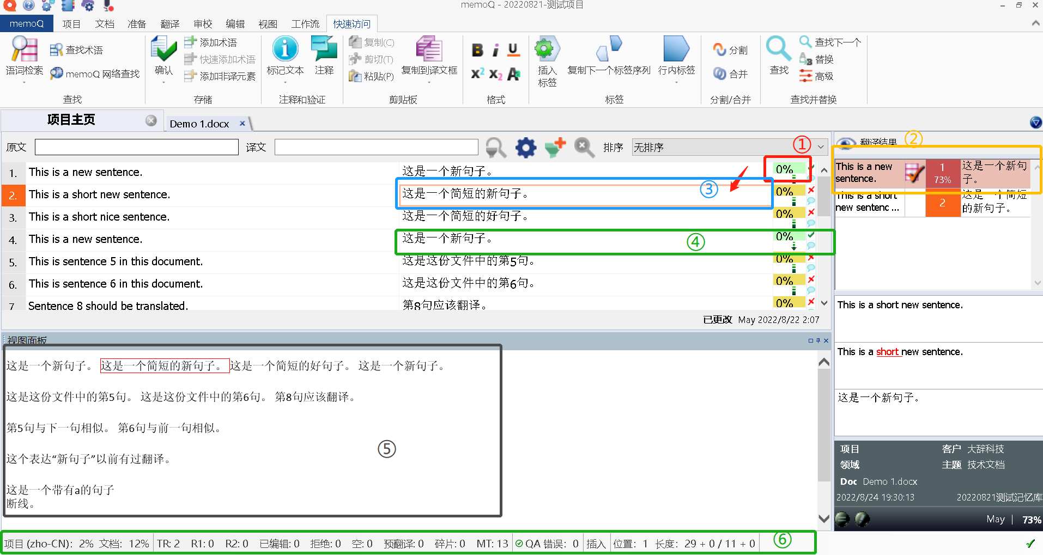Click the eye icon in 翻译结果 panel
This screenshot has height=555, width=1043.
[846, 143]
